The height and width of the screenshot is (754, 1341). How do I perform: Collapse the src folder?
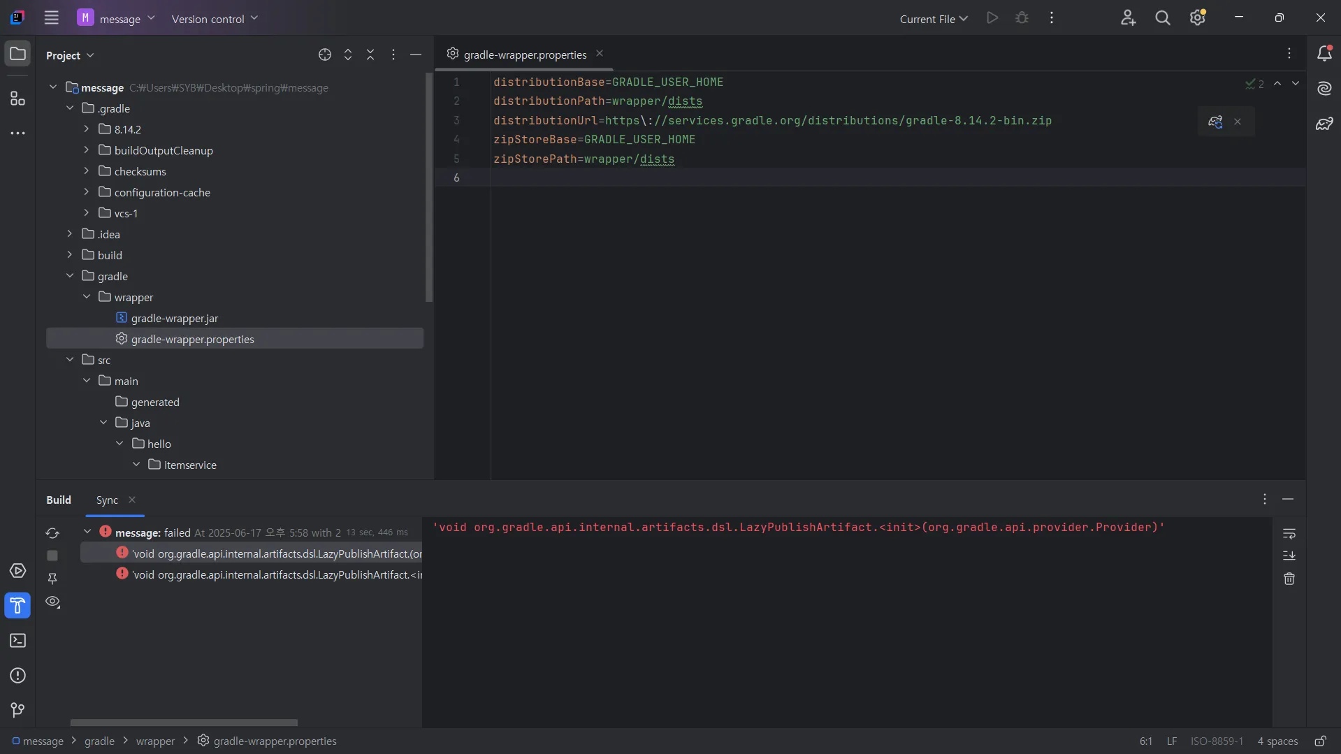[x=70, y=360]
